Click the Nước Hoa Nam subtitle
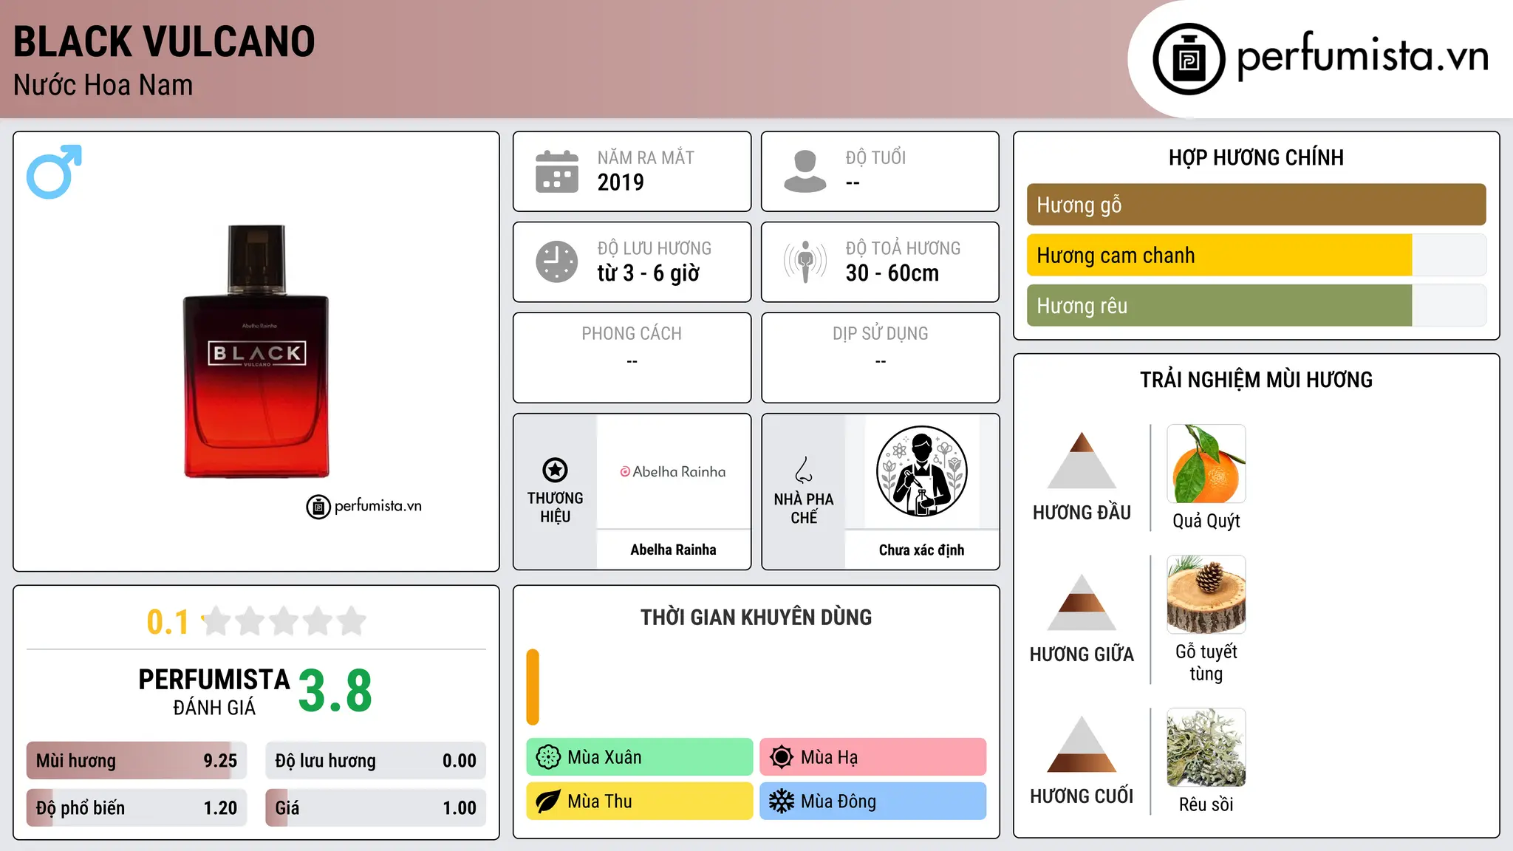Viewport: 1513px width, 851px height. pos(103,85)
